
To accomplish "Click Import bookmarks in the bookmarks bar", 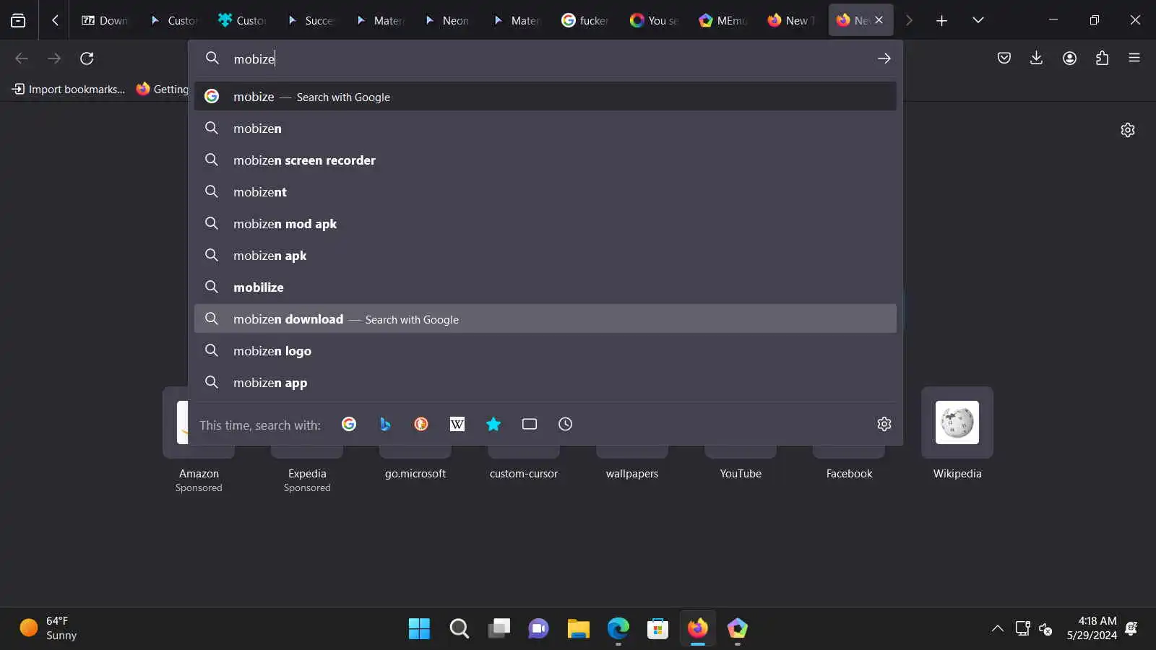I will 69,90.
